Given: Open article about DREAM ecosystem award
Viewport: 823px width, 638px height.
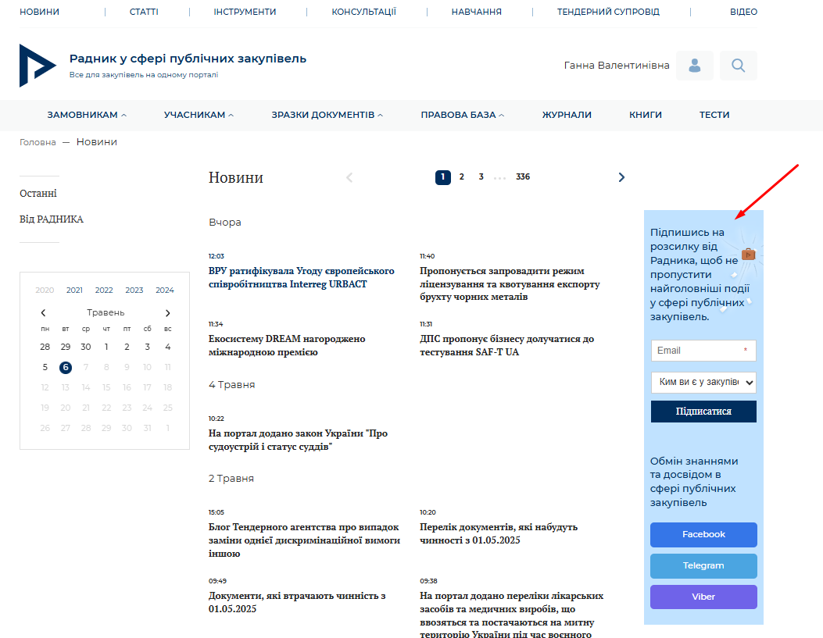Looking at the screenshot, I should coord(287,345).
